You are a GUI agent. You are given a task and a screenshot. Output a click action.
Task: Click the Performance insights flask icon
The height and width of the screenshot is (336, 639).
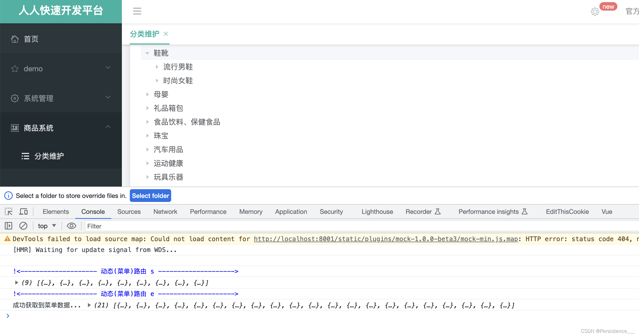pos(525,211)
